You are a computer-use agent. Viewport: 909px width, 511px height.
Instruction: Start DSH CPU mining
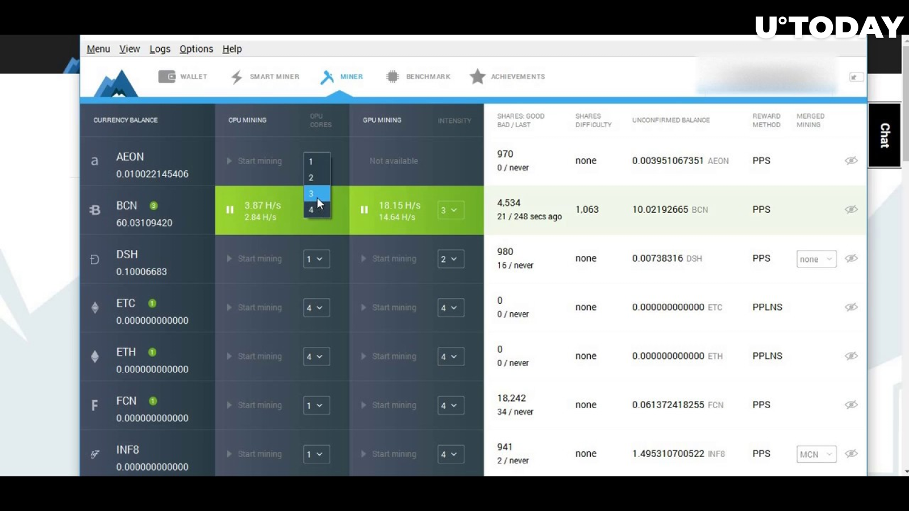click(254, 259)
